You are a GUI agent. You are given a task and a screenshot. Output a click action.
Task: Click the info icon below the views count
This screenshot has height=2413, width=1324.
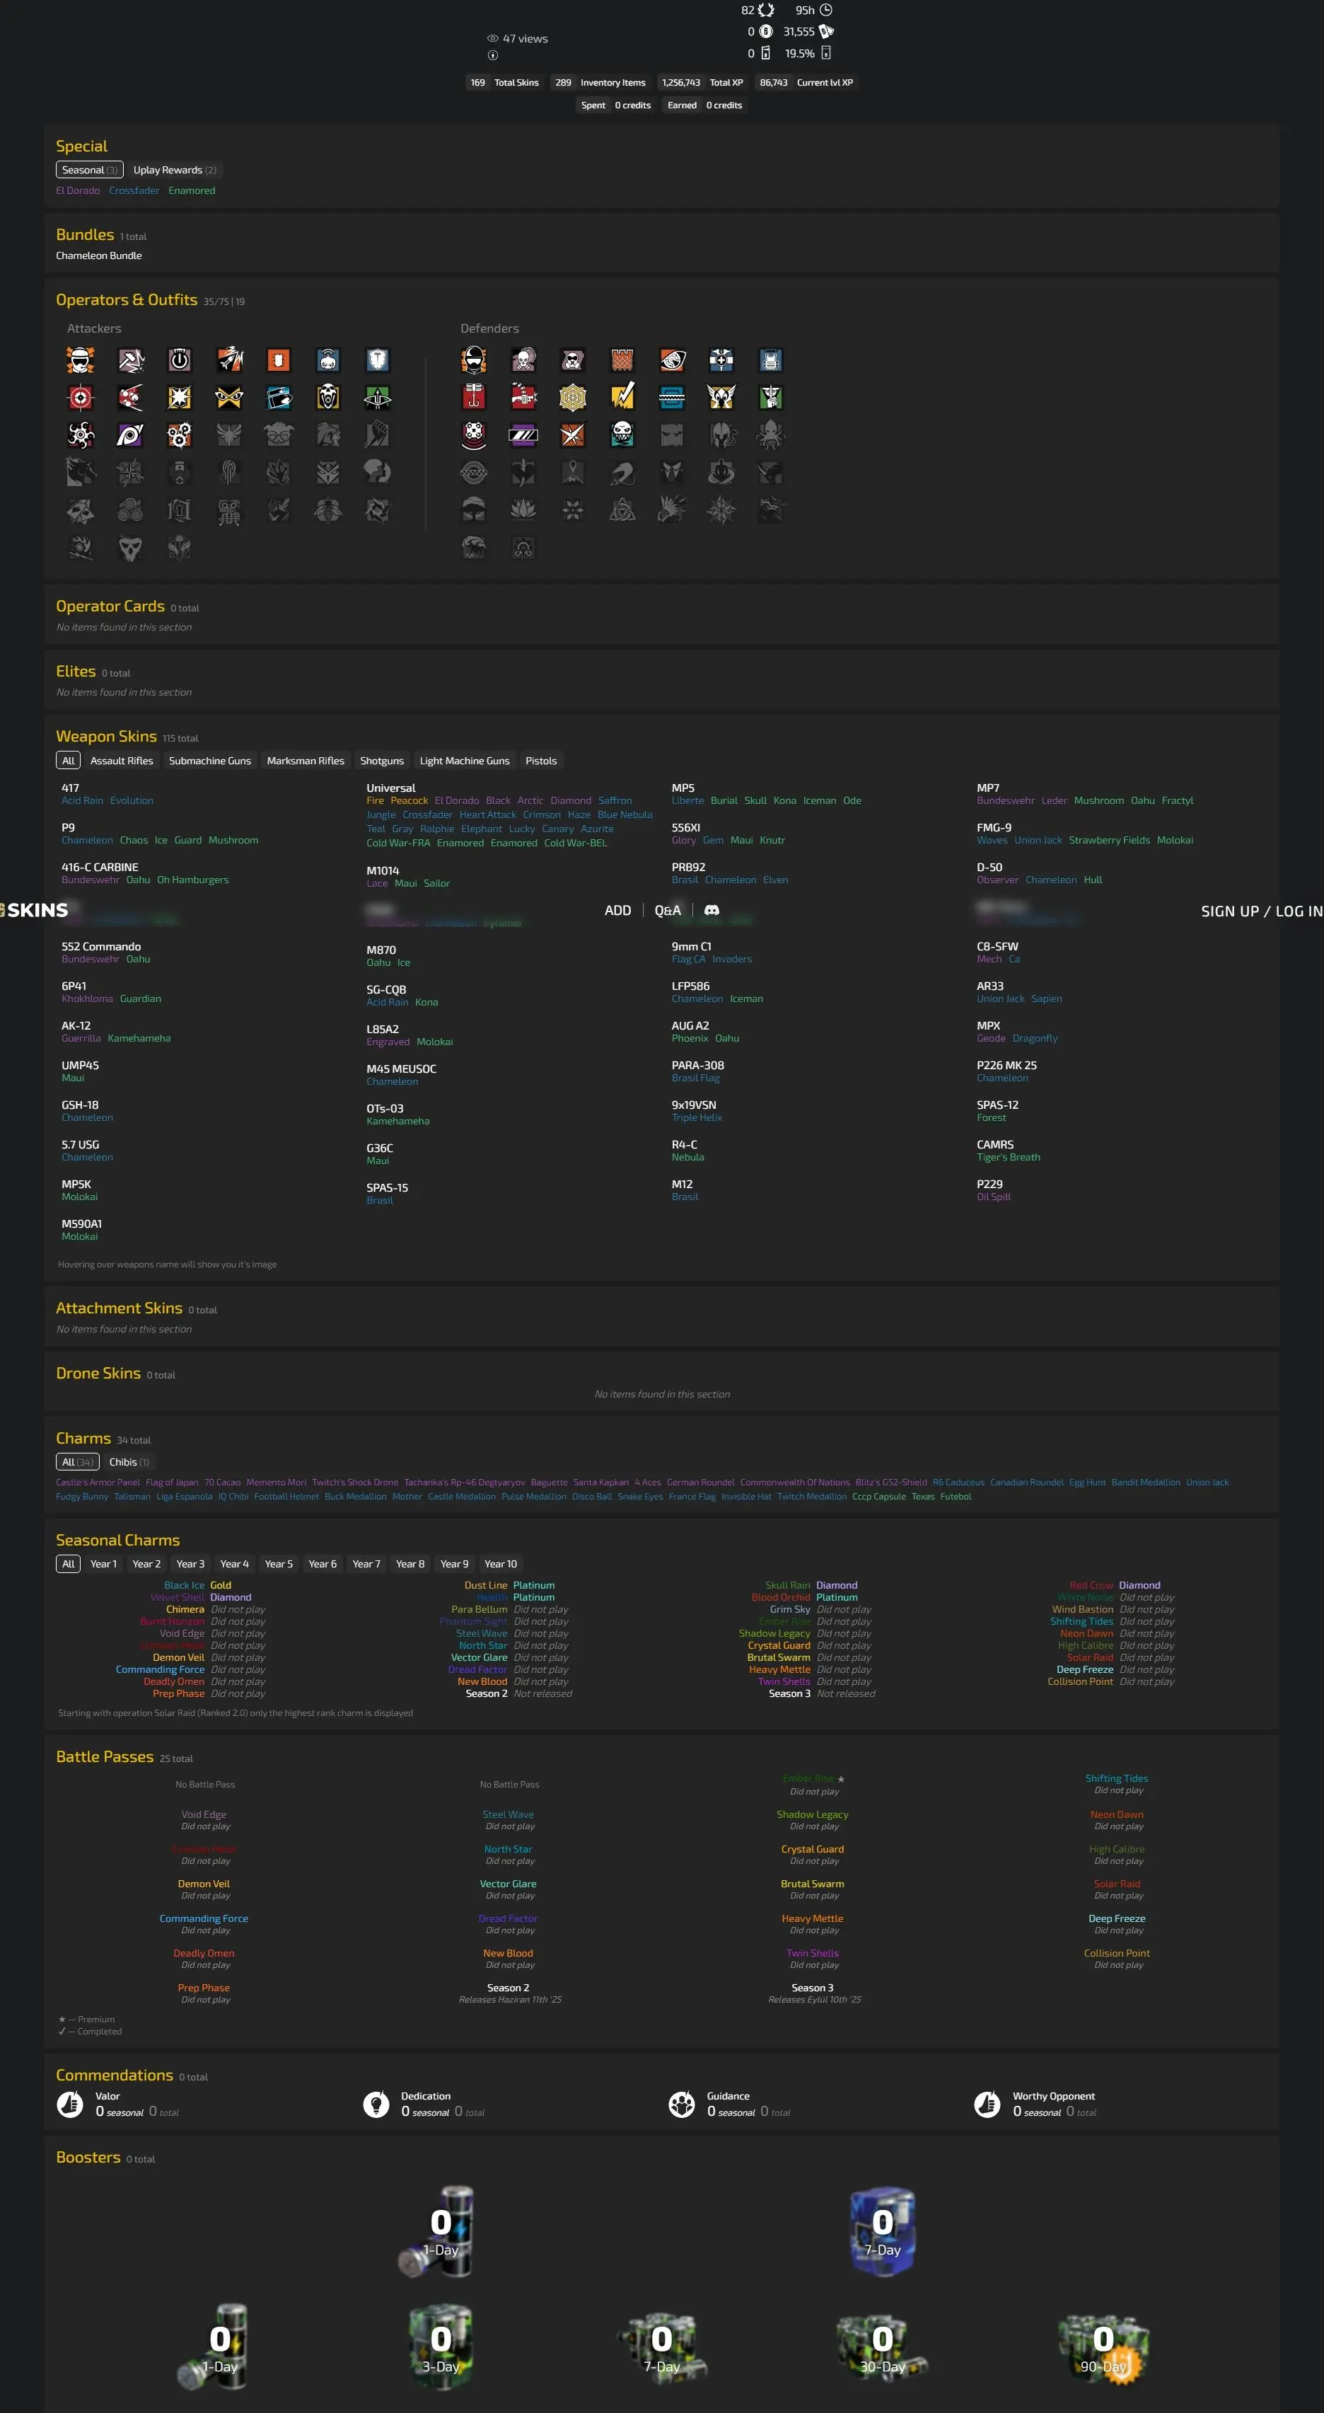[x=492, y=55]
